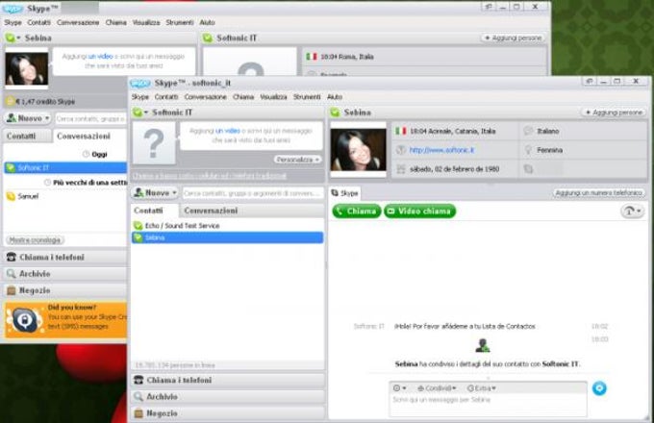Click the 'un video' link in back window

[x=101, y=57]
